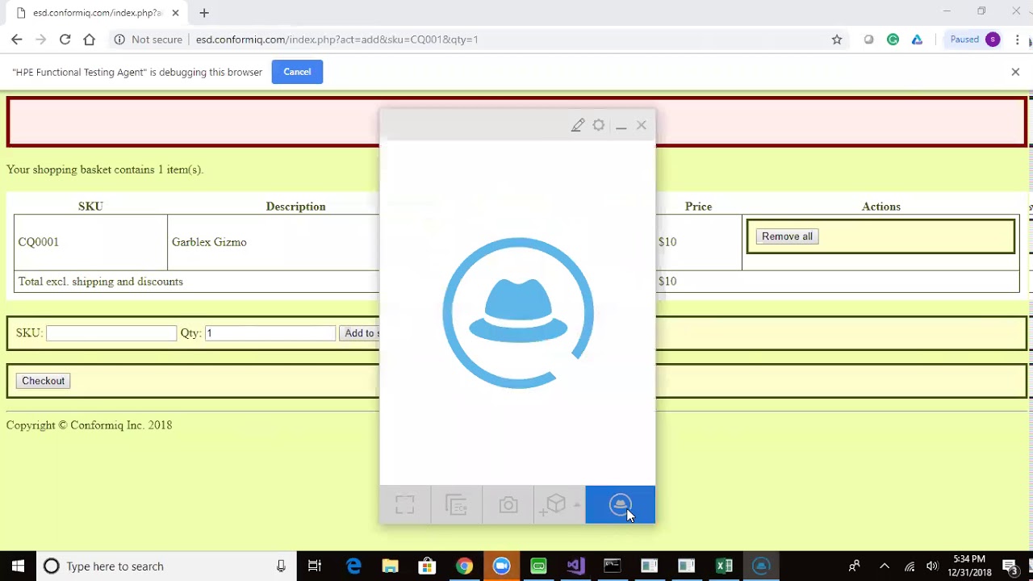This screenshot has width=1033, height=581.
Task: Open Microsoft Store from the taskbar
Action: click(x=428, y=566)
